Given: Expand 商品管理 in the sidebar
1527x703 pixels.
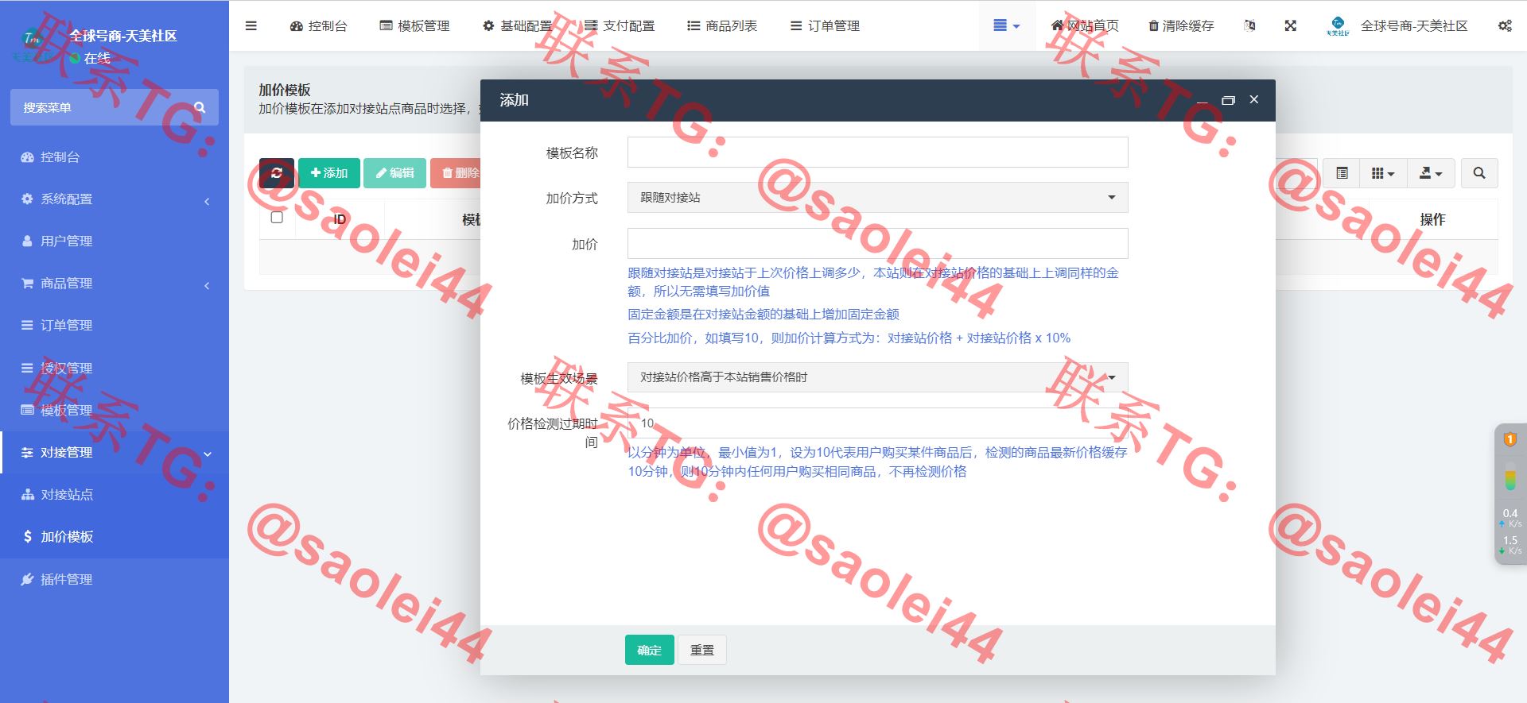Looking at the screenshot, I should pos(115,284).
